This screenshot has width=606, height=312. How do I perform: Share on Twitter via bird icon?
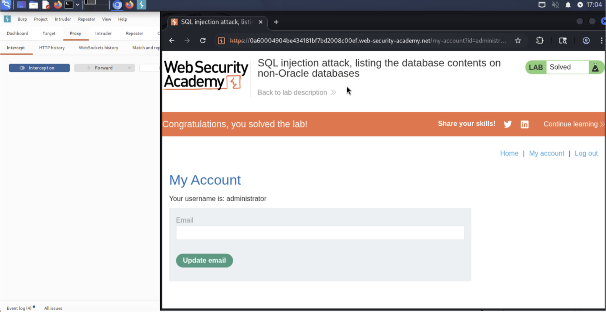pyautogui.click(x=507, y=124)
